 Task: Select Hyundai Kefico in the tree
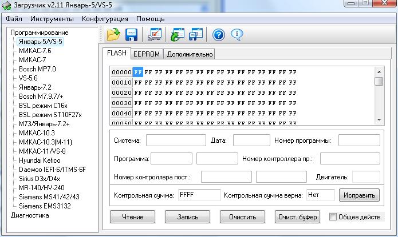tap(40, 160)
